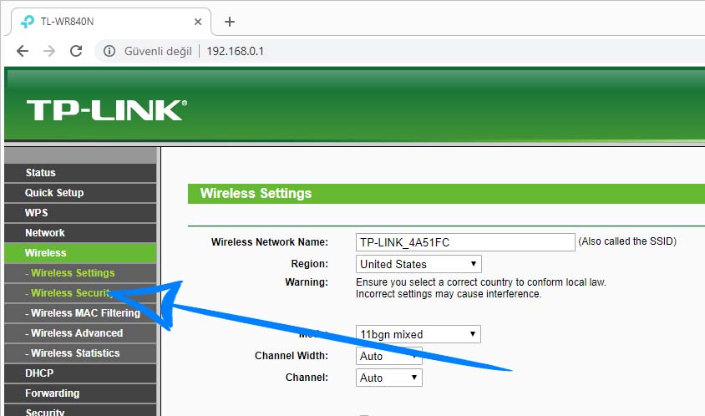
Task: Expand the 11bgn mixed mode dropdown
Action: click(x=418, y=334)
